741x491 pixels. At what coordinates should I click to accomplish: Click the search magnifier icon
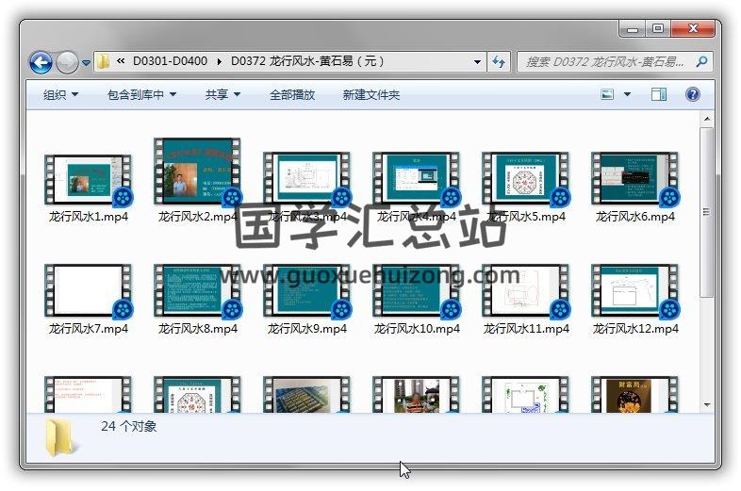click(700, 62)
